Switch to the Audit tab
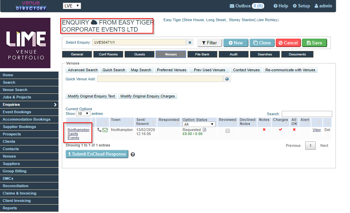Image resolution: width=350 pixels, height=213 pixels. click(x=233, y=54)
